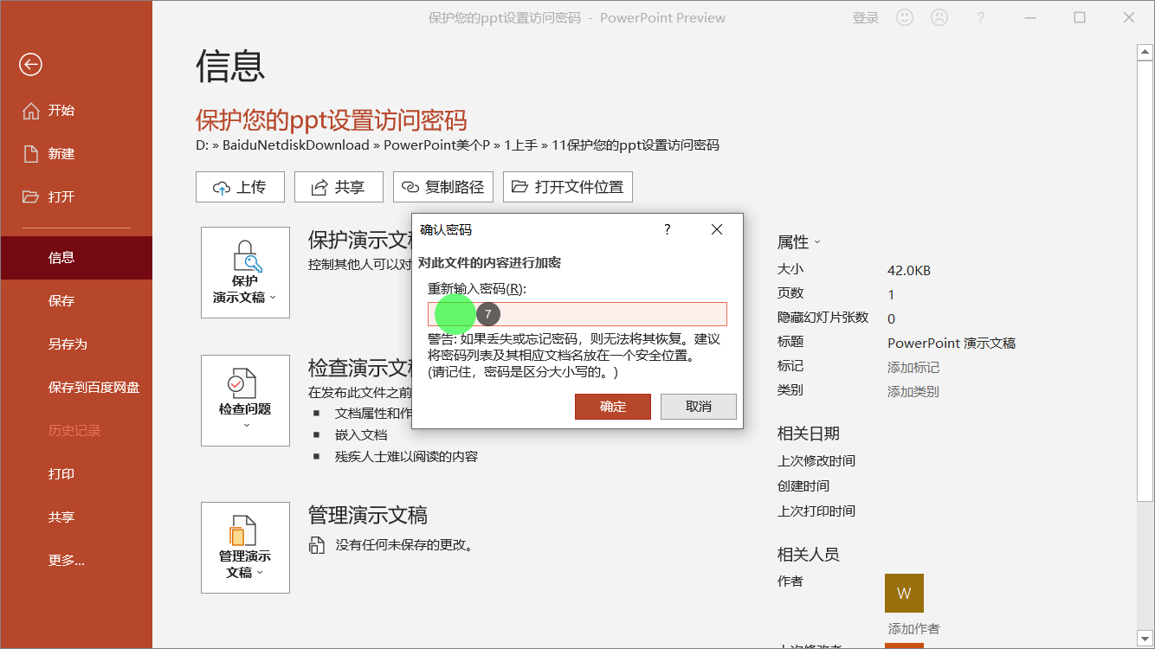The image size is (1155, 649).
Task: Click the 相关日期 heading
Action: [809, 434]
